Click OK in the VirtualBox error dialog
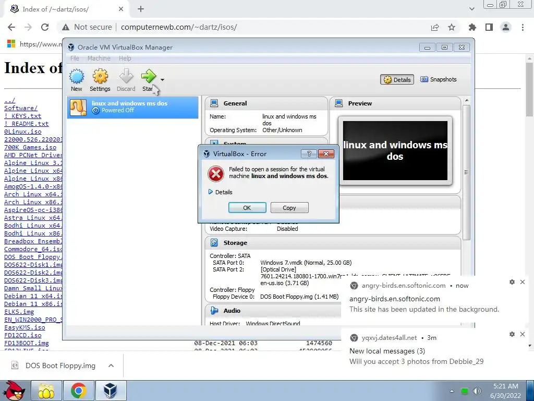This screenshot has width=534, height=401. point(247,208)
